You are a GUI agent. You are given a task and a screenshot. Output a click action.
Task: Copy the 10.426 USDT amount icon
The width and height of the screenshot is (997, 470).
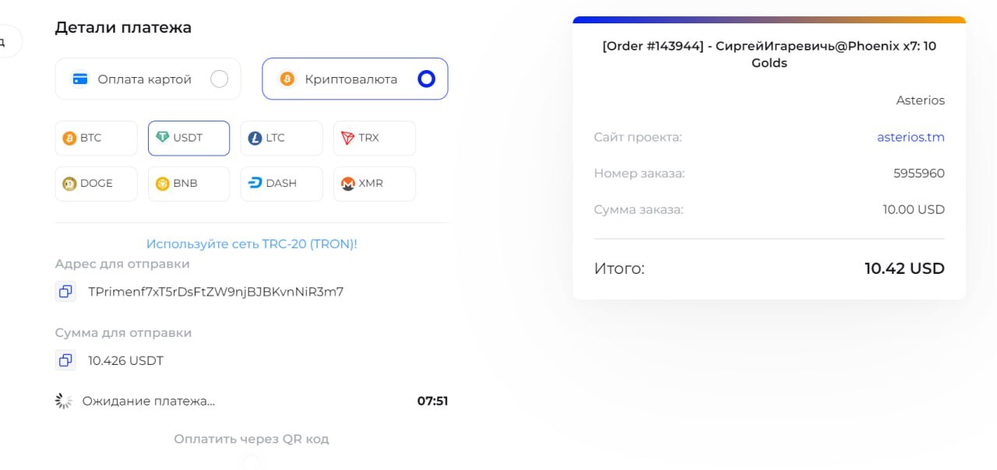pos(65,360)
